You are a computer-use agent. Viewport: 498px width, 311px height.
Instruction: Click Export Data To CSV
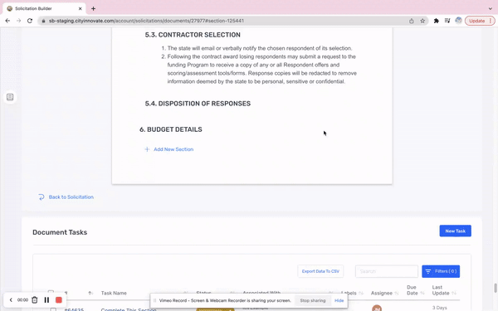pos(320,271)
